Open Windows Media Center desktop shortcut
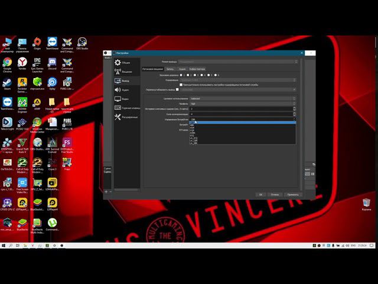 37,125
